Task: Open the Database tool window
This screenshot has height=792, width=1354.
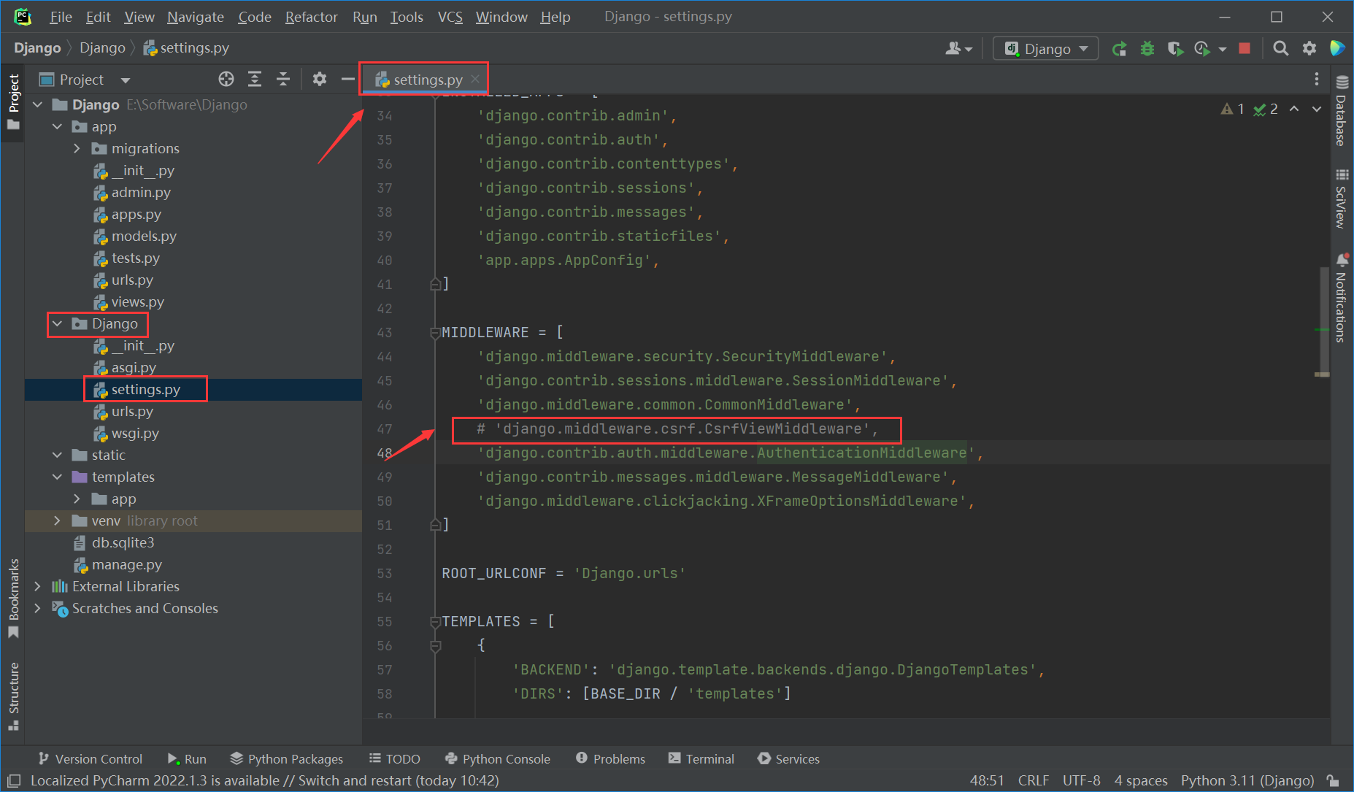Action: pyautogui.click(x=1342, y=110)
